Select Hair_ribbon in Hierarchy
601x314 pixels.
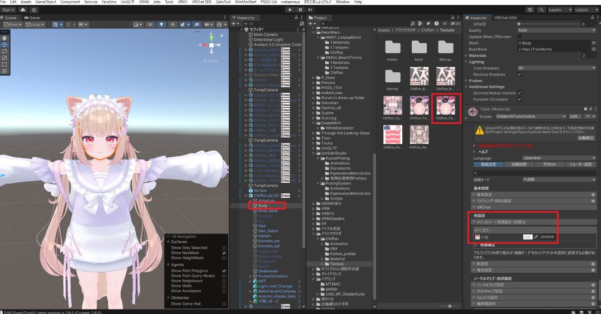[268, 231]
